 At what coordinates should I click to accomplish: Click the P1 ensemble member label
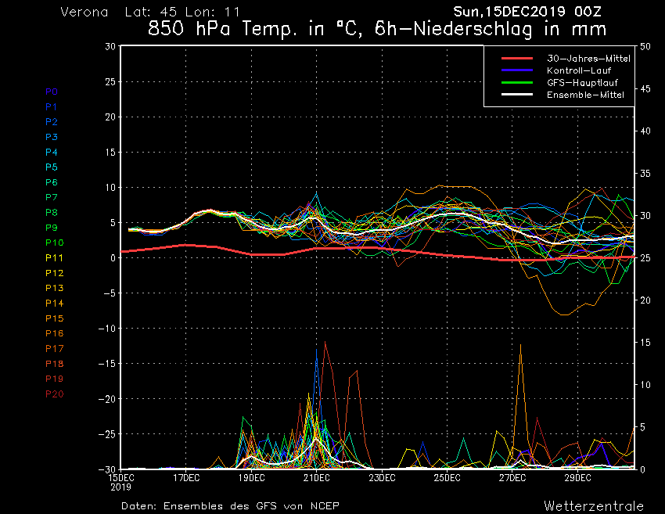pos(52,107)
